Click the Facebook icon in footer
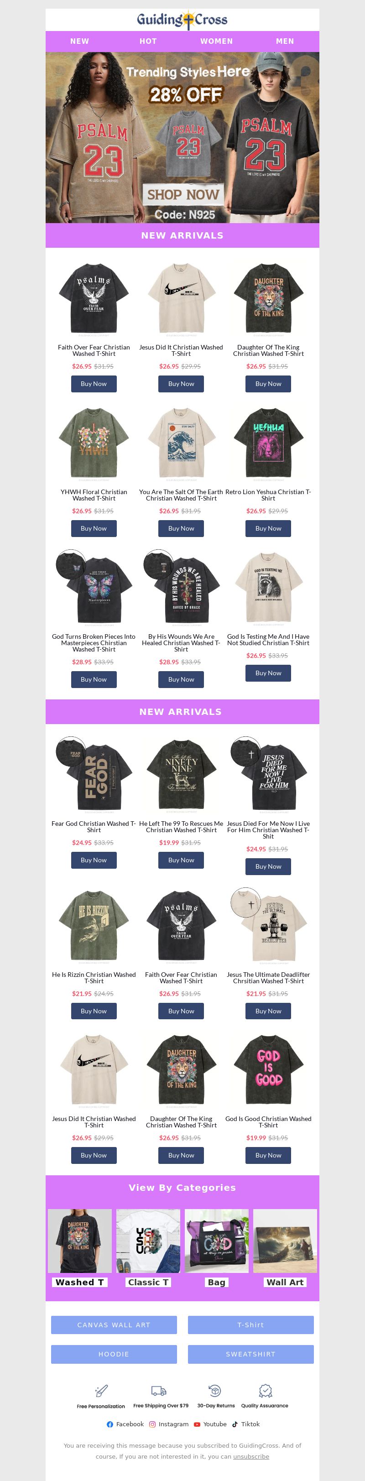365x1481 pixels. 110,1424
